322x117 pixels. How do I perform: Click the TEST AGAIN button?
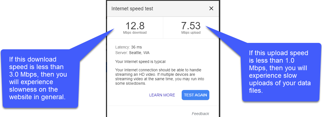click(x=195, y=95)
